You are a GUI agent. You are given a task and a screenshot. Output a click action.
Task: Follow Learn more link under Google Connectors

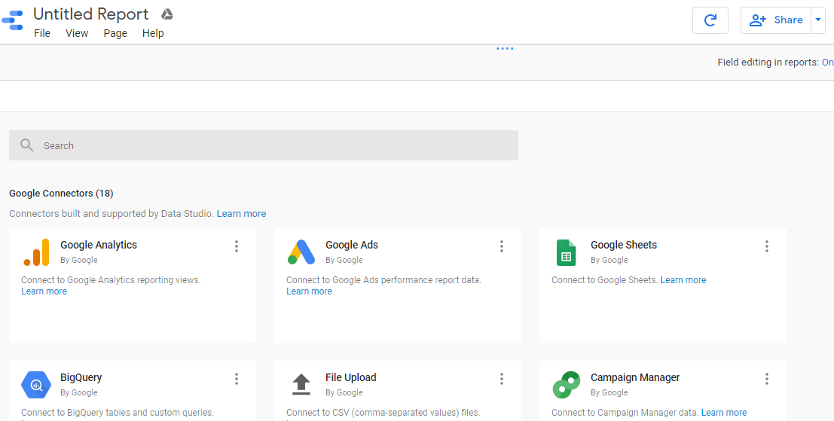point(241,214)
